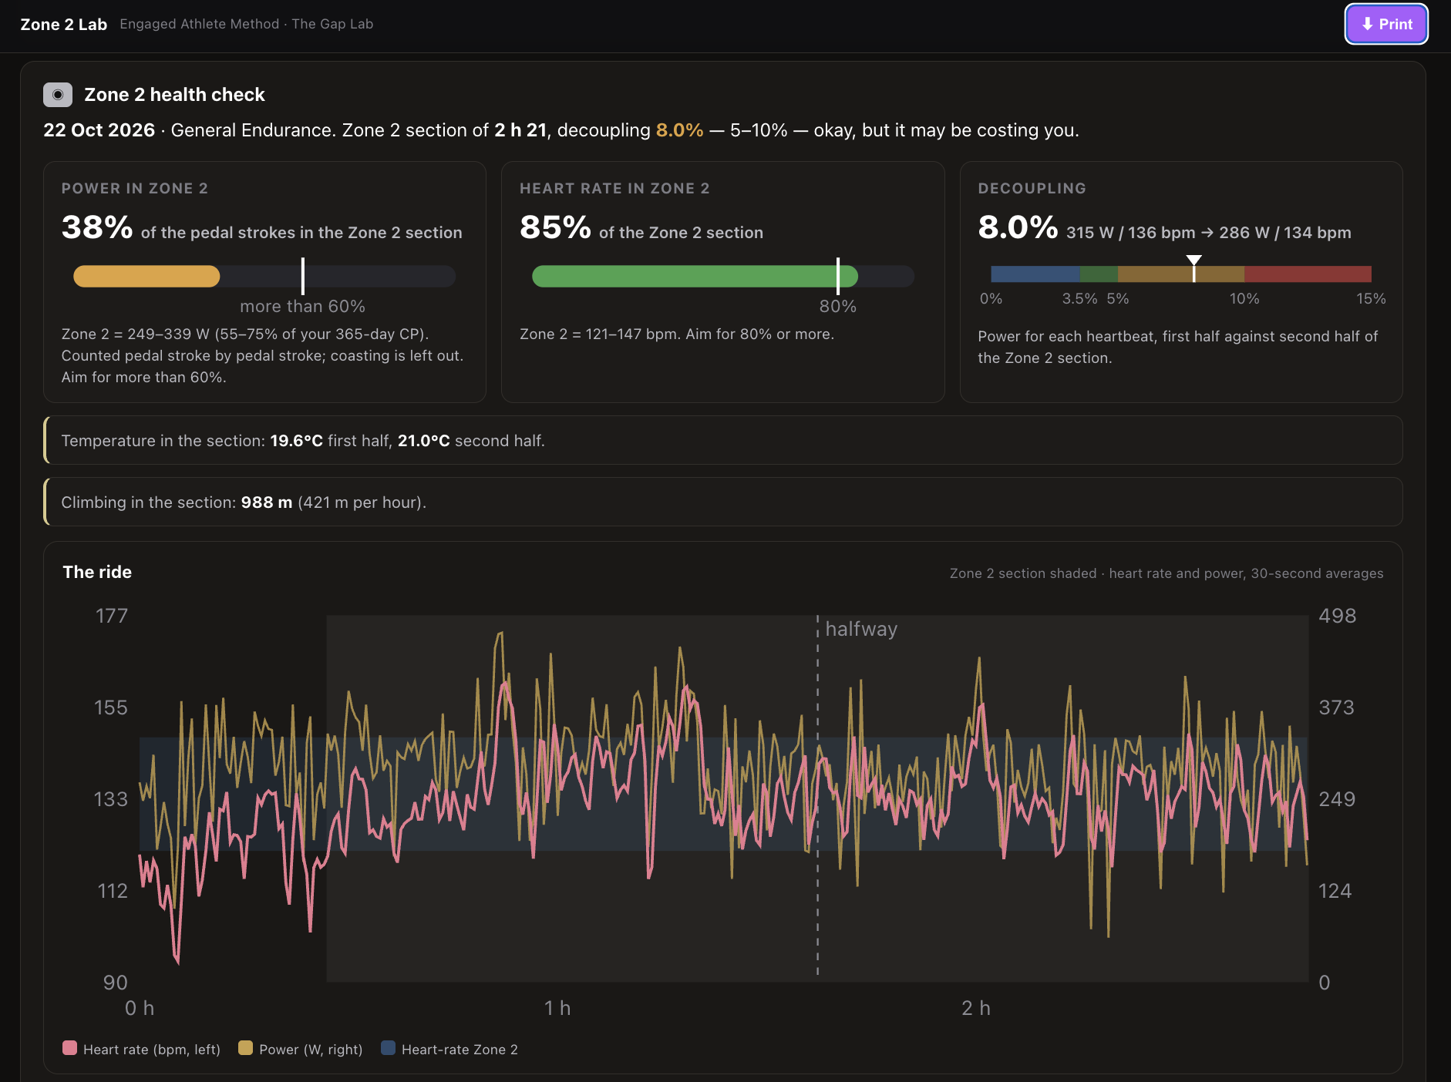Click the 10% tick label on the decoupling scale
Viewport: 1451px width, 1082px height.
click(x=1244, y=298)
